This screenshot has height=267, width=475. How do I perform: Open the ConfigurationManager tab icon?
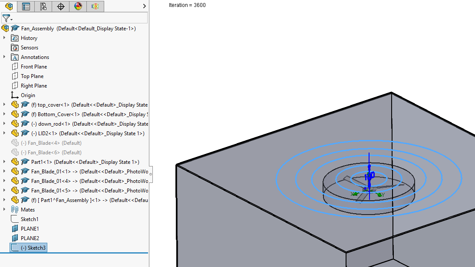tap(43, 6)
